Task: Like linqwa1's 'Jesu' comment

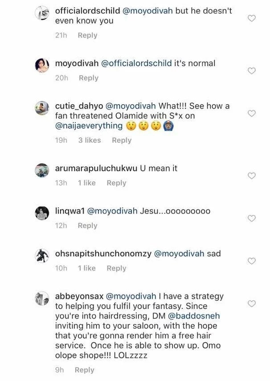Action: (251, 218)
